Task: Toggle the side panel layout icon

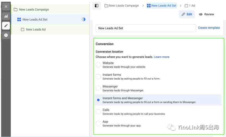Action: (x=97, y=6)
